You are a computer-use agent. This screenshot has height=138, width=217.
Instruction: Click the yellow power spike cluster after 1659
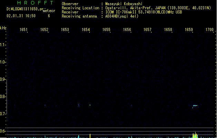pyautogui.click(x=195, y=135)
